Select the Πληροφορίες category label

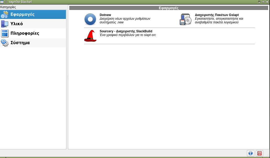click(25, 33)
